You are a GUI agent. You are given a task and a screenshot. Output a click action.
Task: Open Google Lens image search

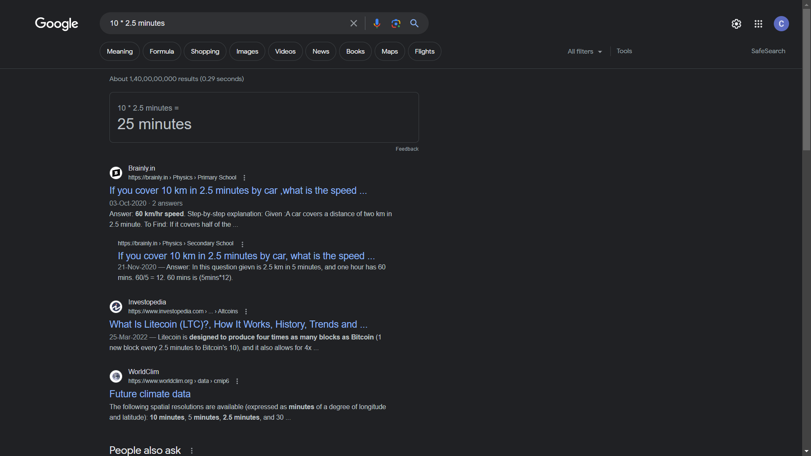coord(396,23)
